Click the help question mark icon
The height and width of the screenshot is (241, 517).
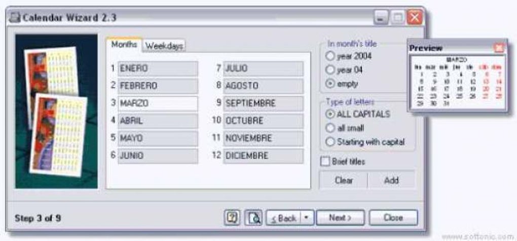[233, 218]
